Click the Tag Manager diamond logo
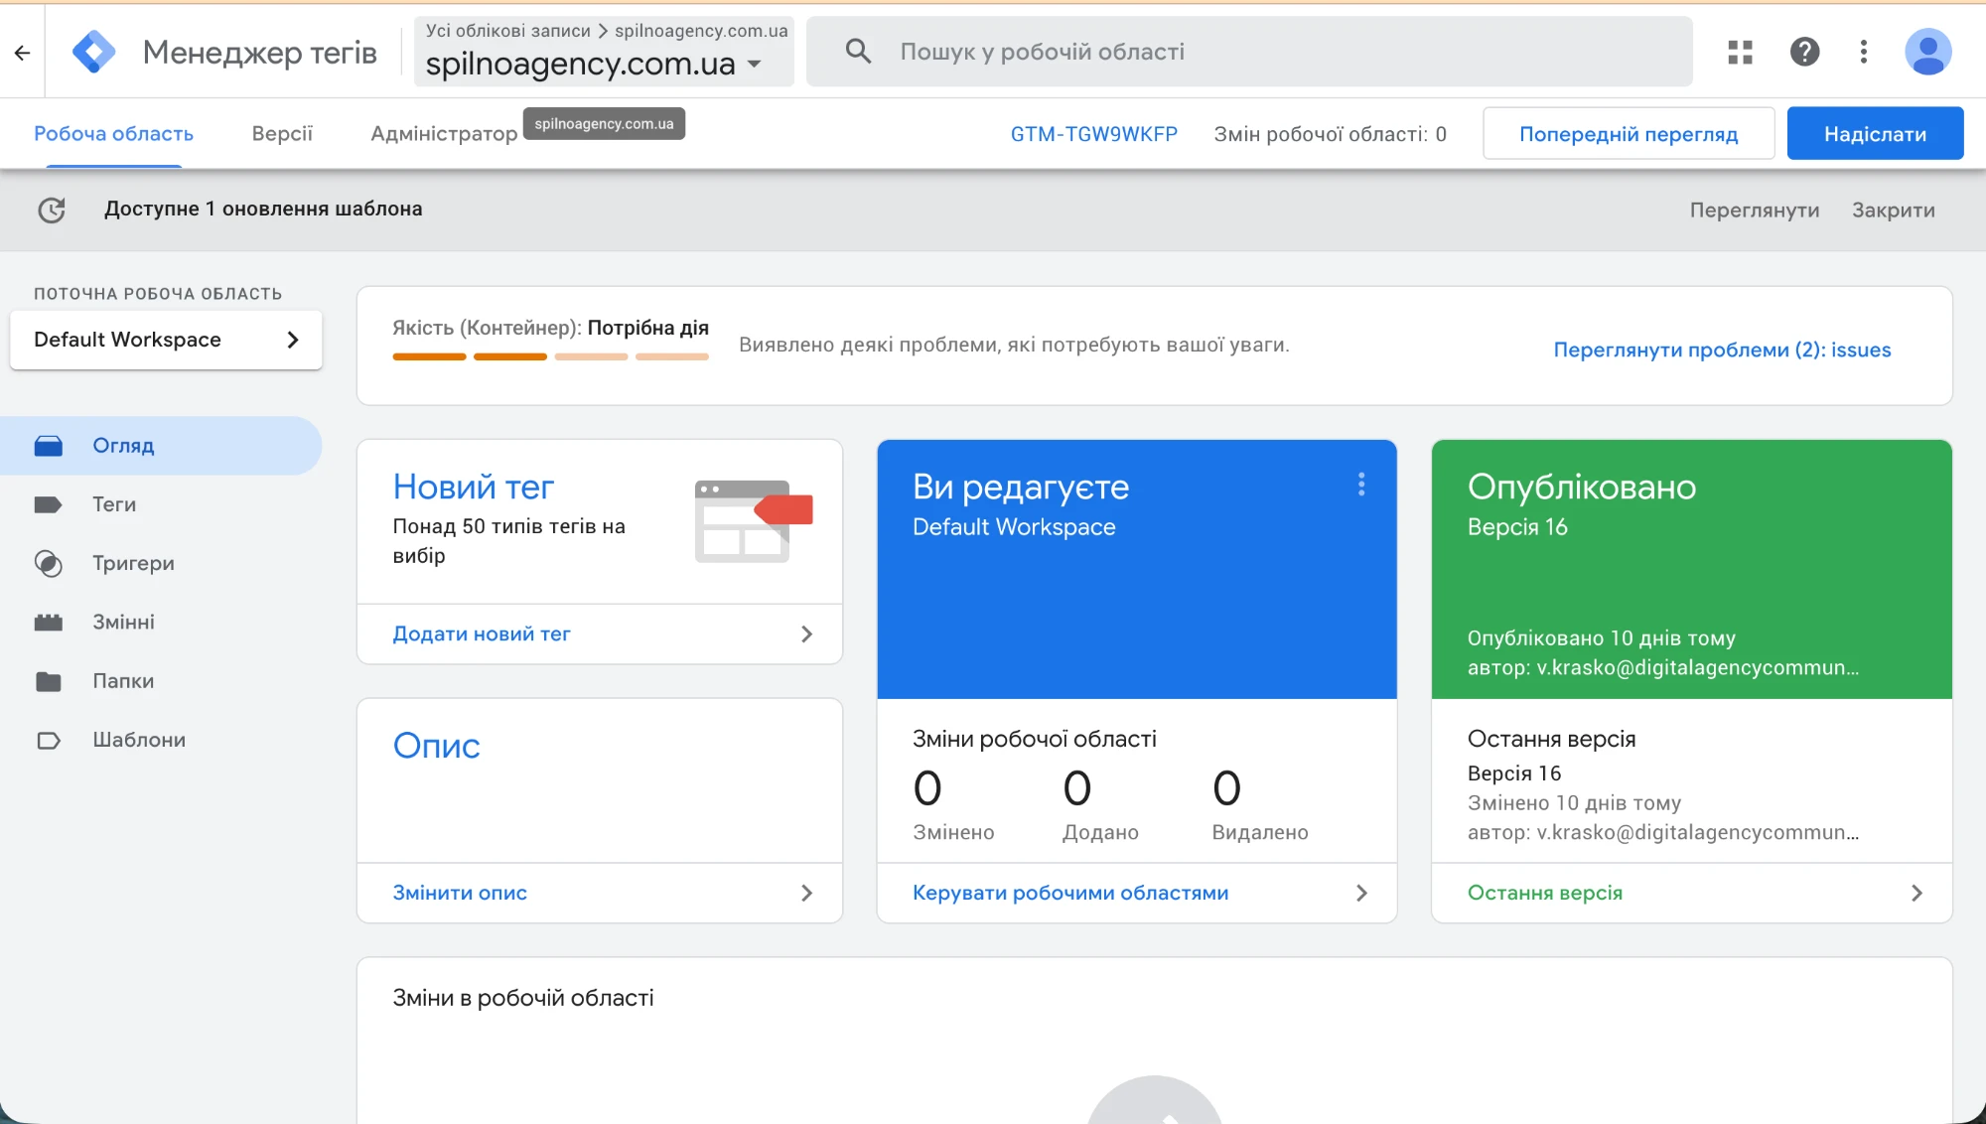The width and height of the screenshot is (1986, 1124). (93, 52)
